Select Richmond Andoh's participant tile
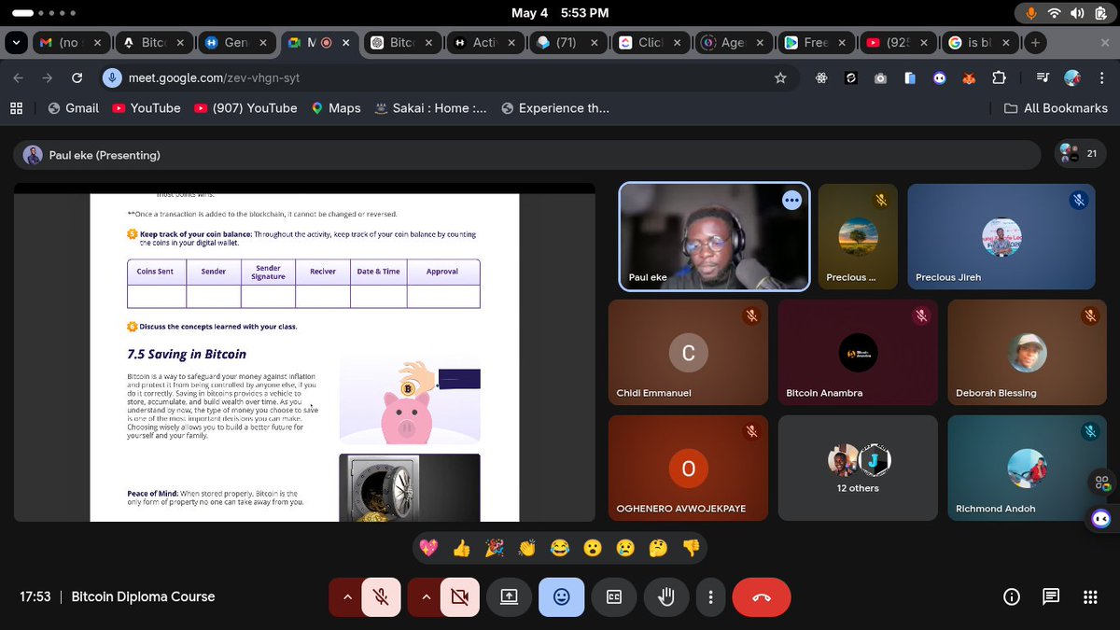The height and width of the screenshot is (630, 1120). tap(1027, 469)
